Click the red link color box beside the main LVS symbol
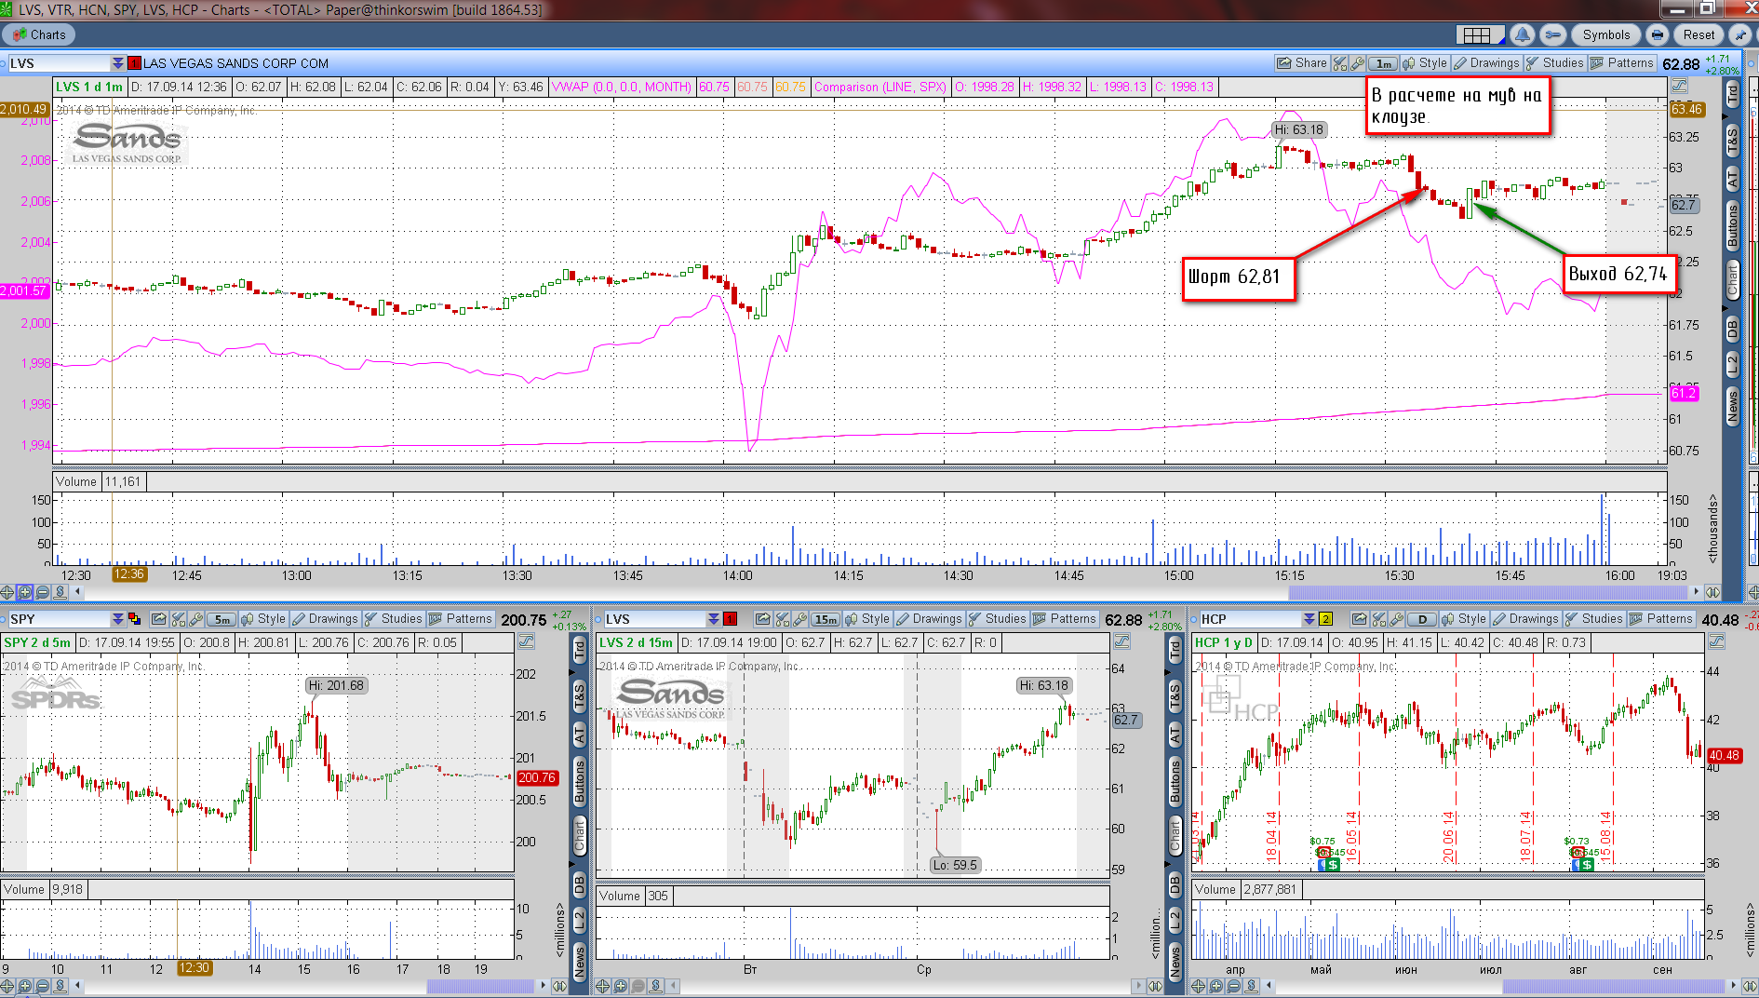 point(134,63)
